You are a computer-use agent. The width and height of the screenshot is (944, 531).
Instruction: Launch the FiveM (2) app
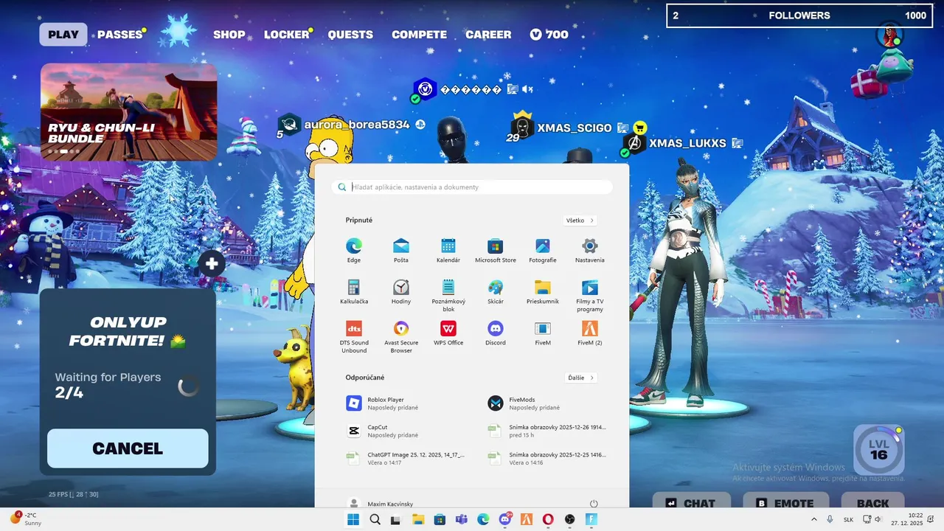coord(590,333)
